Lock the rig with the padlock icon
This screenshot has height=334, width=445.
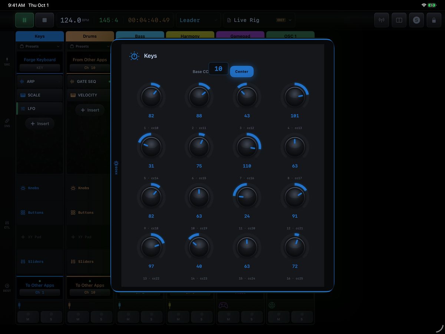(x=434, y=20)
